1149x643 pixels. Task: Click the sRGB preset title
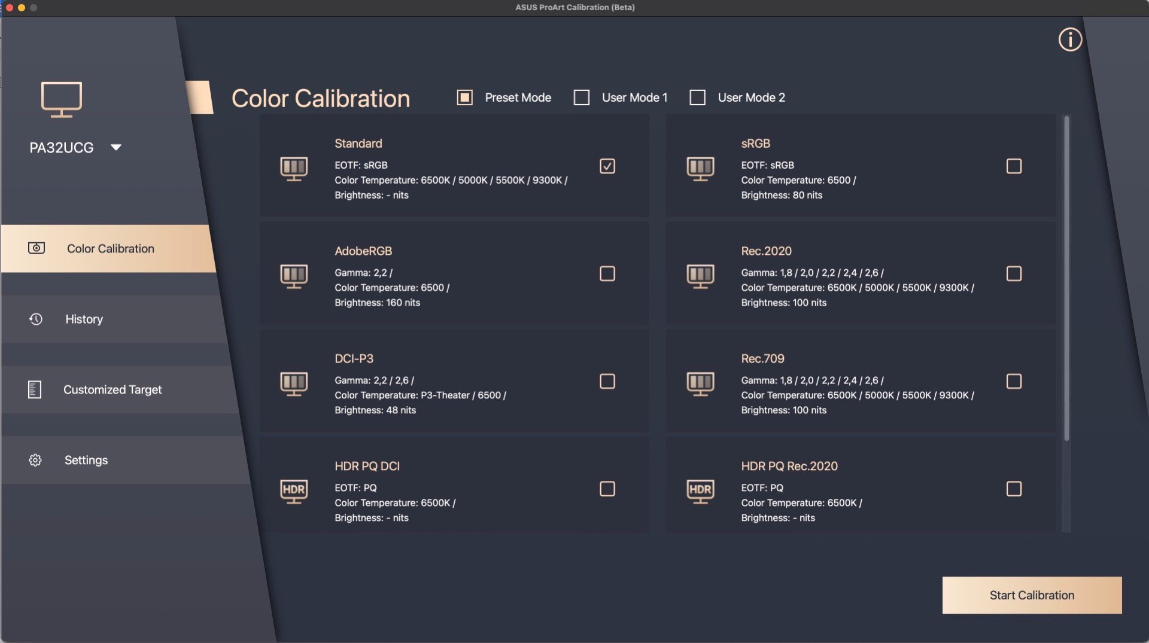[x=755, y=144]
